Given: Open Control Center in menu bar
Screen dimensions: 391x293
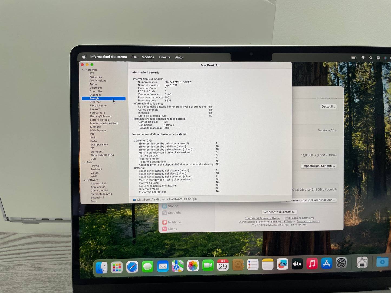Looking at the screenshot, I should [x=378, y=58].
